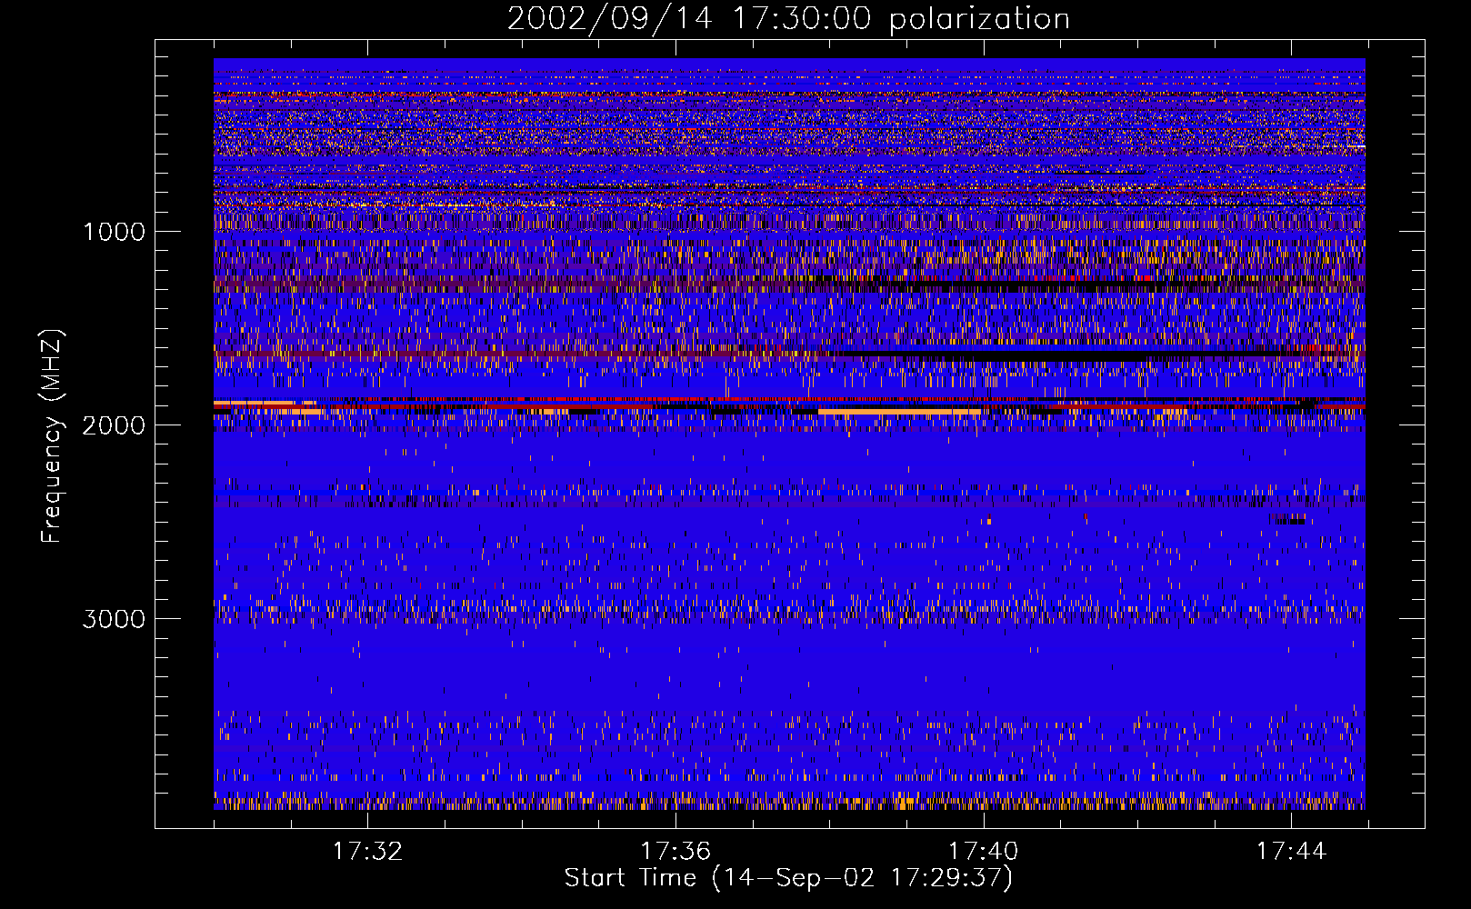The image size is (1471, 909).
Task: Click the plot title '2002/09/14 17:30:00 polarization'
Action: pos(788,19)
